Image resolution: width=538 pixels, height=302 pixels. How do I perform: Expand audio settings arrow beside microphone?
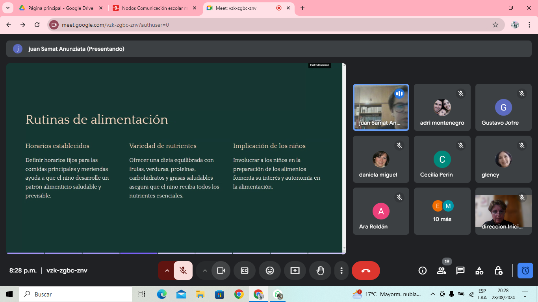point(167,271)
